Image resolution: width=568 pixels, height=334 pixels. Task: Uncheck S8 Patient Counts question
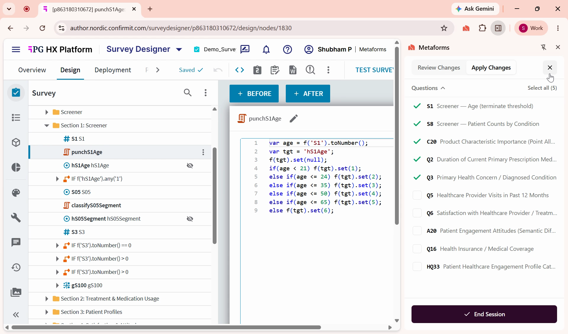tap(417, 124)
